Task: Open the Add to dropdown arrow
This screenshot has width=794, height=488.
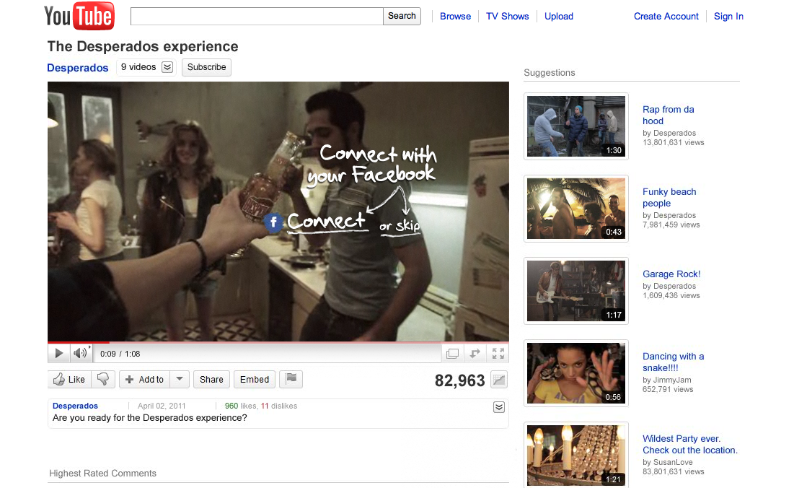Action: 180,379
